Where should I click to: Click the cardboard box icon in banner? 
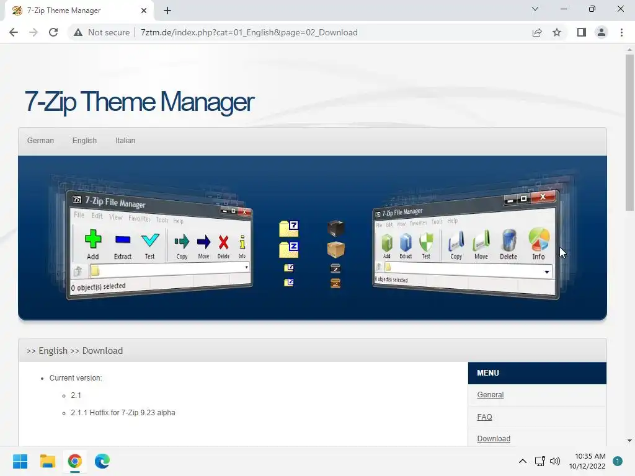tap(335, 249)
